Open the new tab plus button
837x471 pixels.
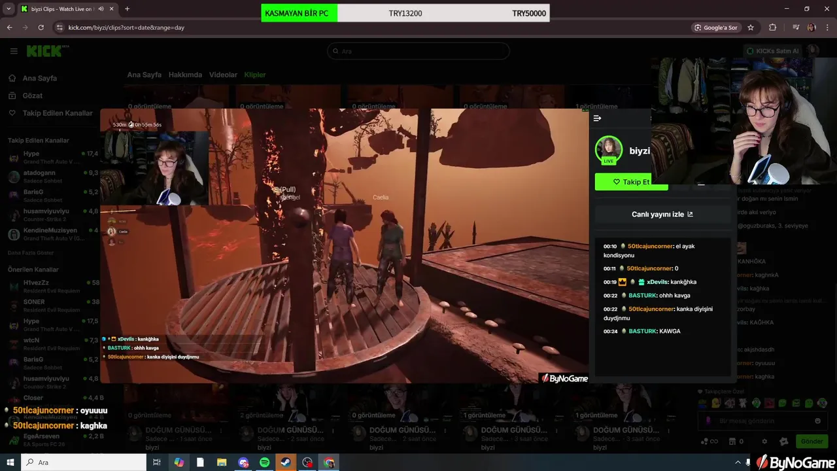[x=127, y=9]
